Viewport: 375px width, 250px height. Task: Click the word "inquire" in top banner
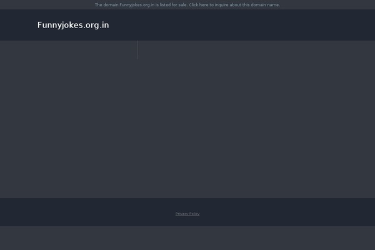tap(221, 5)
